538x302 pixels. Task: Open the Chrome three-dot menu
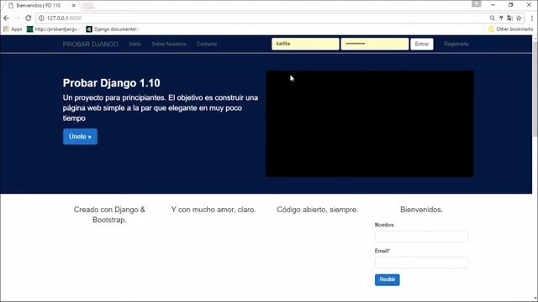(x=532, y=18)
